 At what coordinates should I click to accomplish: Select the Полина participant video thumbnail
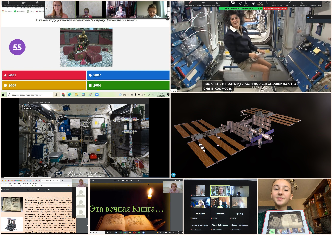tap(151, 9)
